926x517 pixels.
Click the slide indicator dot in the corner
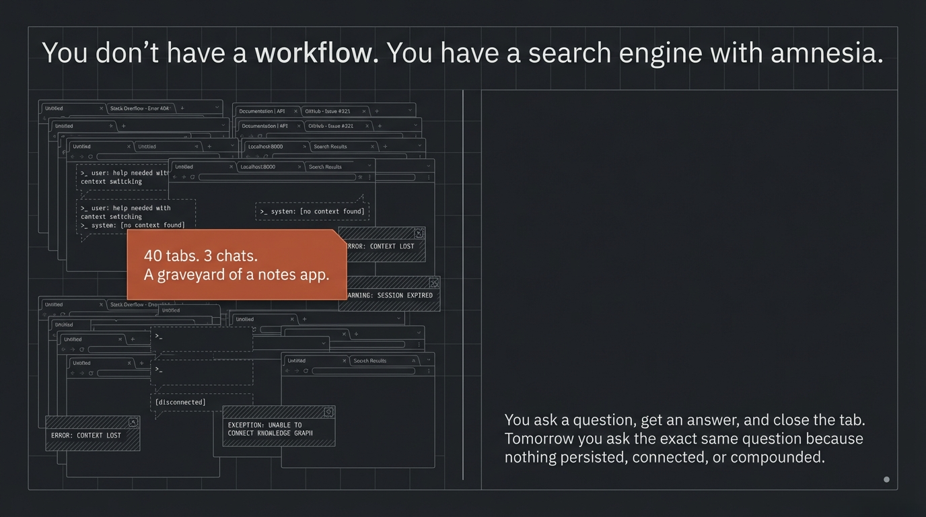886,479
